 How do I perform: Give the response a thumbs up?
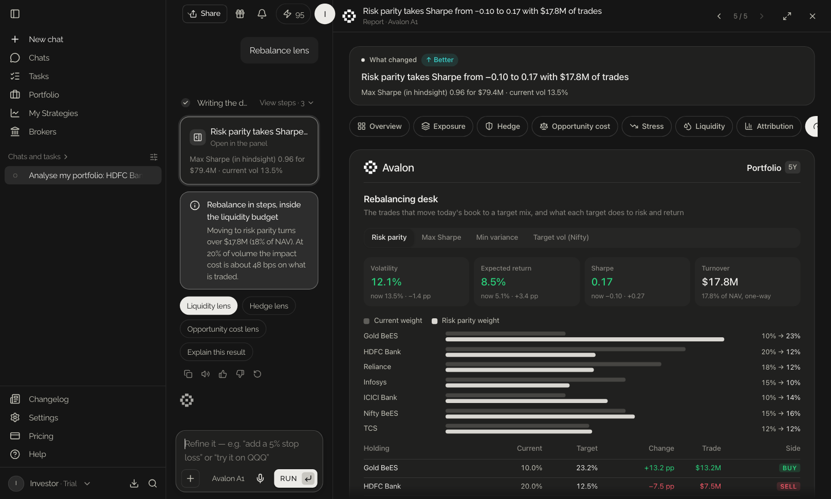[x=223, y=374]
